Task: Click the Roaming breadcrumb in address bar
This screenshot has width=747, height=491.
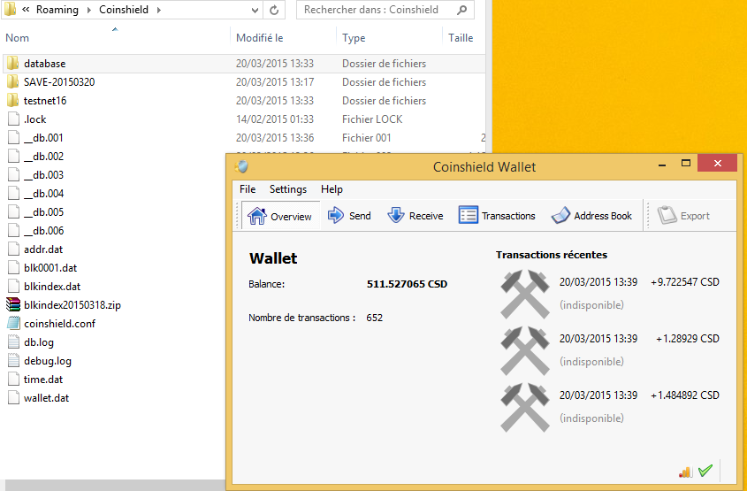Action: tap(57, 10)
